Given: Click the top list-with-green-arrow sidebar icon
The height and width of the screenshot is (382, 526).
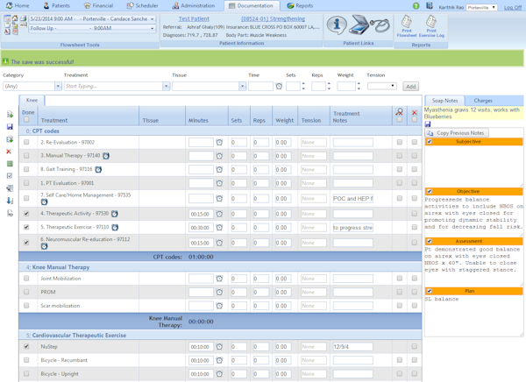Looking at the screenshot, I should click(10, 115).
